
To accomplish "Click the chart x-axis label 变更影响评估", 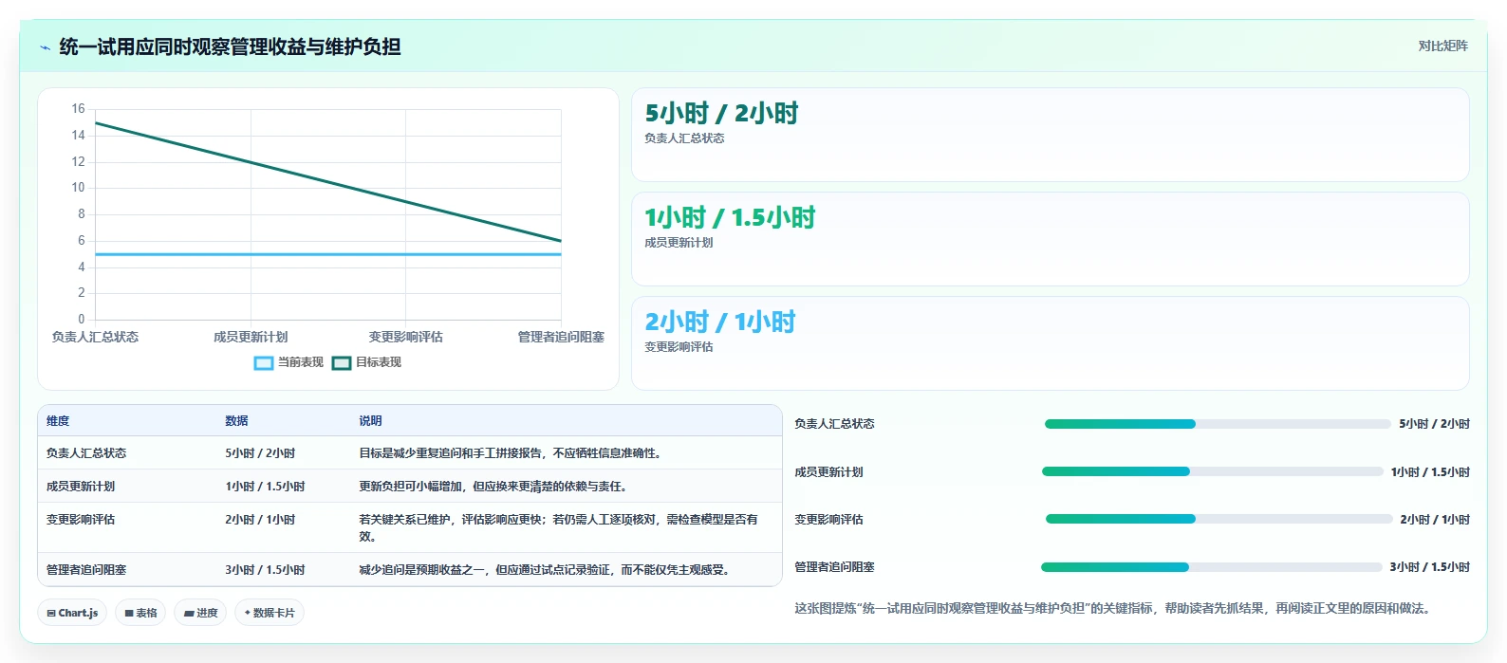I will [x=406, y=337].
